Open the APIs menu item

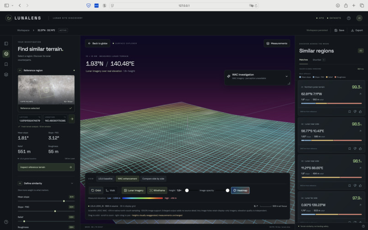tap(320, 18)
